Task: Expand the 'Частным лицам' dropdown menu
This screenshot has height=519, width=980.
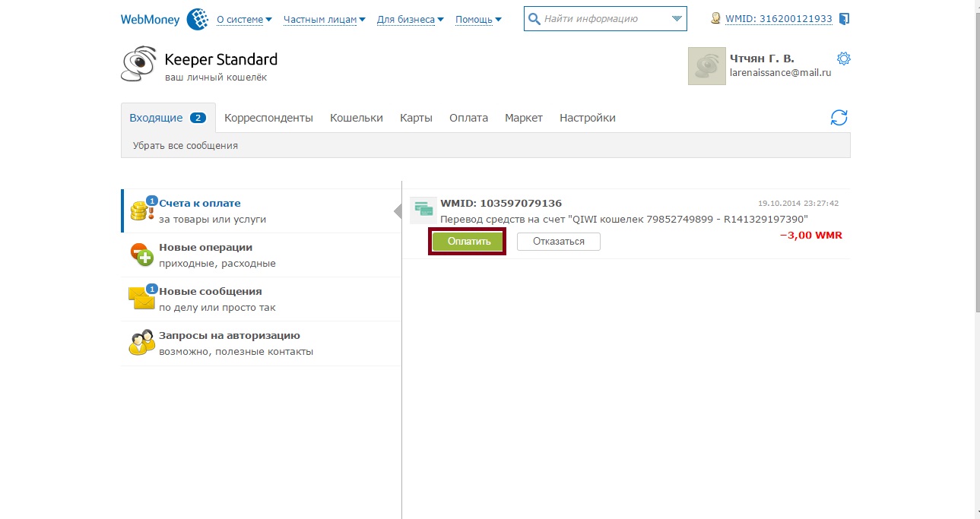Action: click(x=324, y=20)
